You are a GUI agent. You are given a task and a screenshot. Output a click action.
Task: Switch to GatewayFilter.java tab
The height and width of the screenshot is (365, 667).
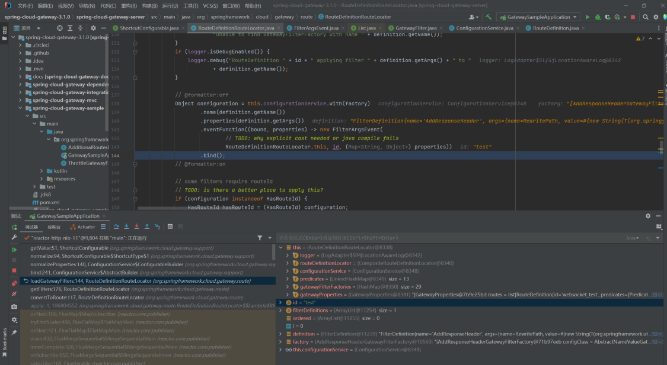point(416,28)
